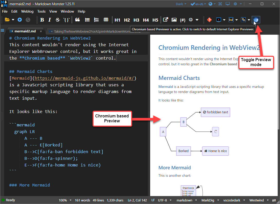
Task: Expand the dropdown arrow after the emoji icon
Action: pos(197,20)
